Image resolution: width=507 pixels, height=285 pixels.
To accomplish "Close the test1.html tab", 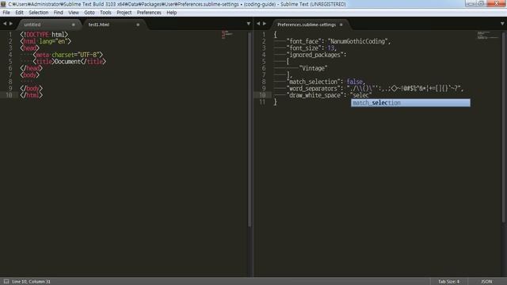I will [x=138, y=25].
